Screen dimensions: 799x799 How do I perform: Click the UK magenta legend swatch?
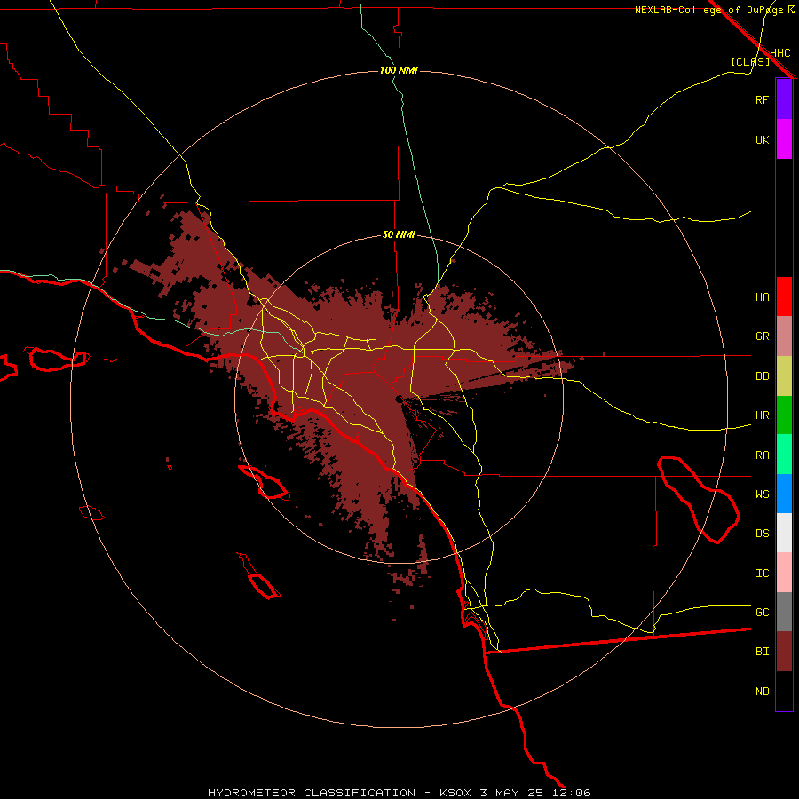[x=784, y=139]
